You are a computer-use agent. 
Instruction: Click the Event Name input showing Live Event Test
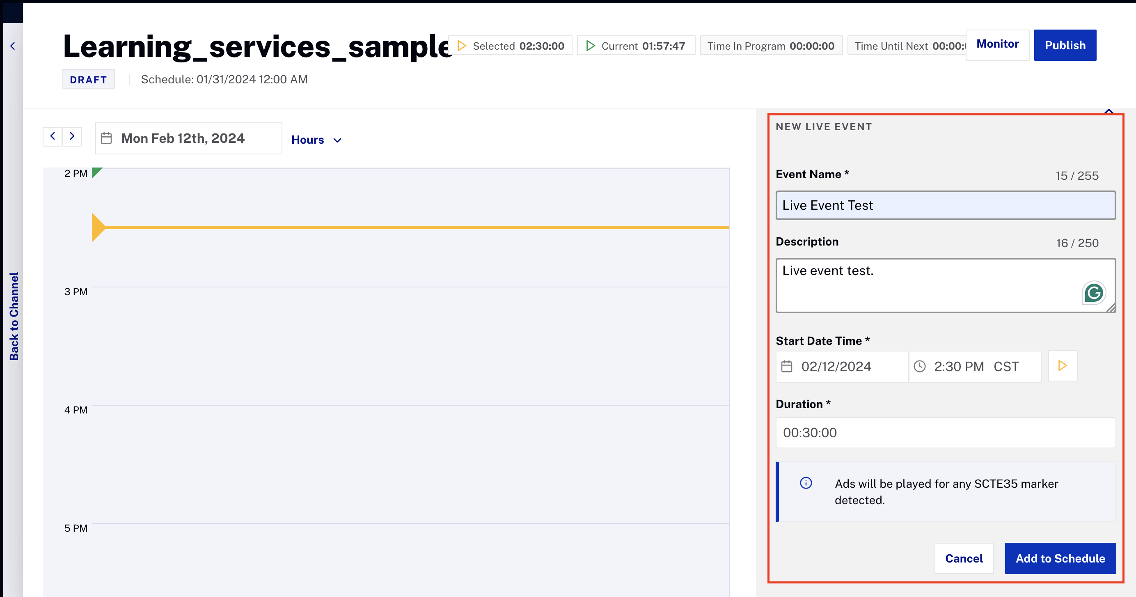click(946, 205)
